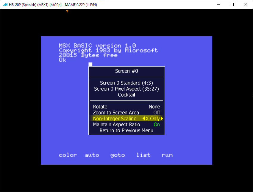Click the right arrow beside X Only

click(162, 119)
